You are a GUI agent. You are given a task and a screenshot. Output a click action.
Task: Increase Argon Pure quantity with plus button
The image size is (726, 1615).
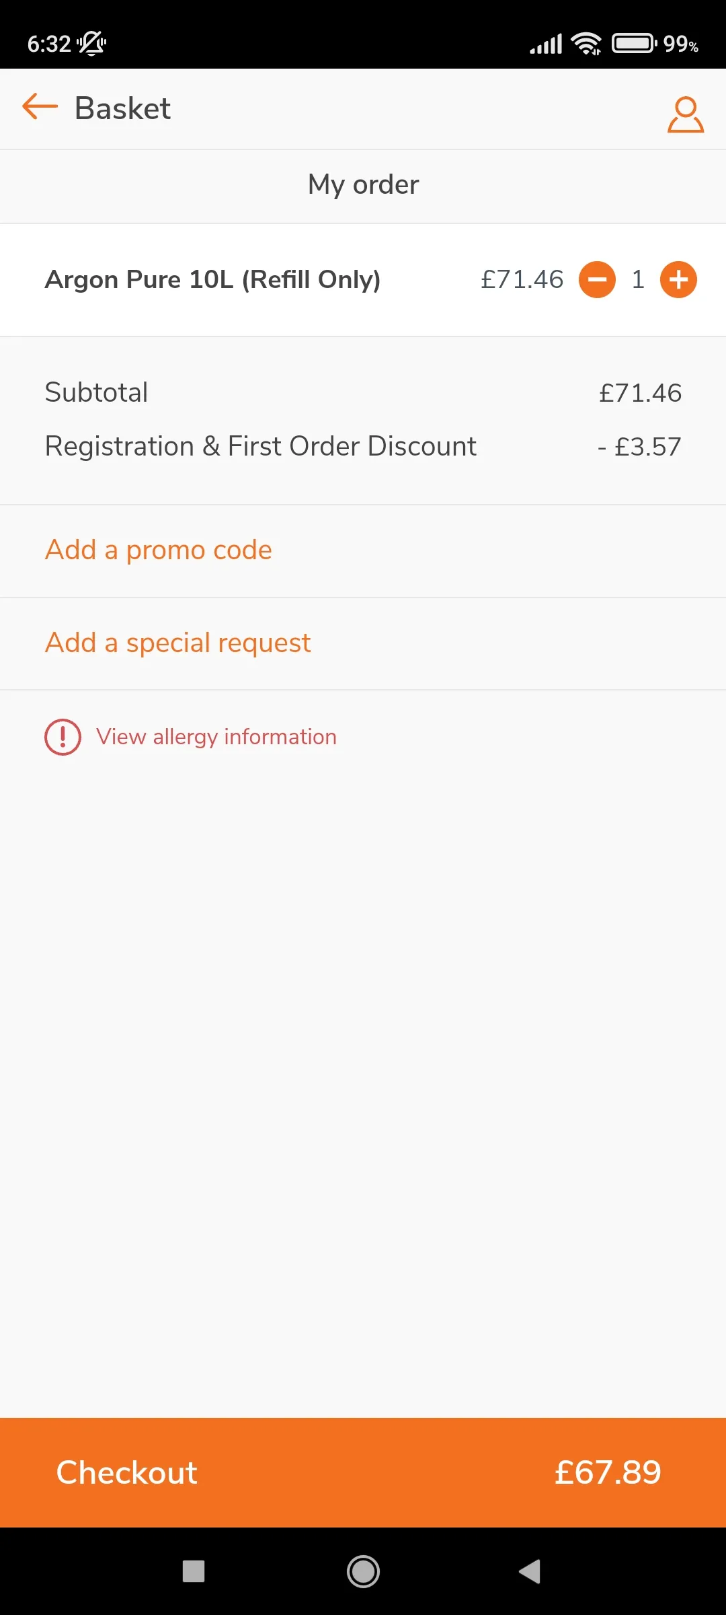pyautogui.click(x=678, y=279)
